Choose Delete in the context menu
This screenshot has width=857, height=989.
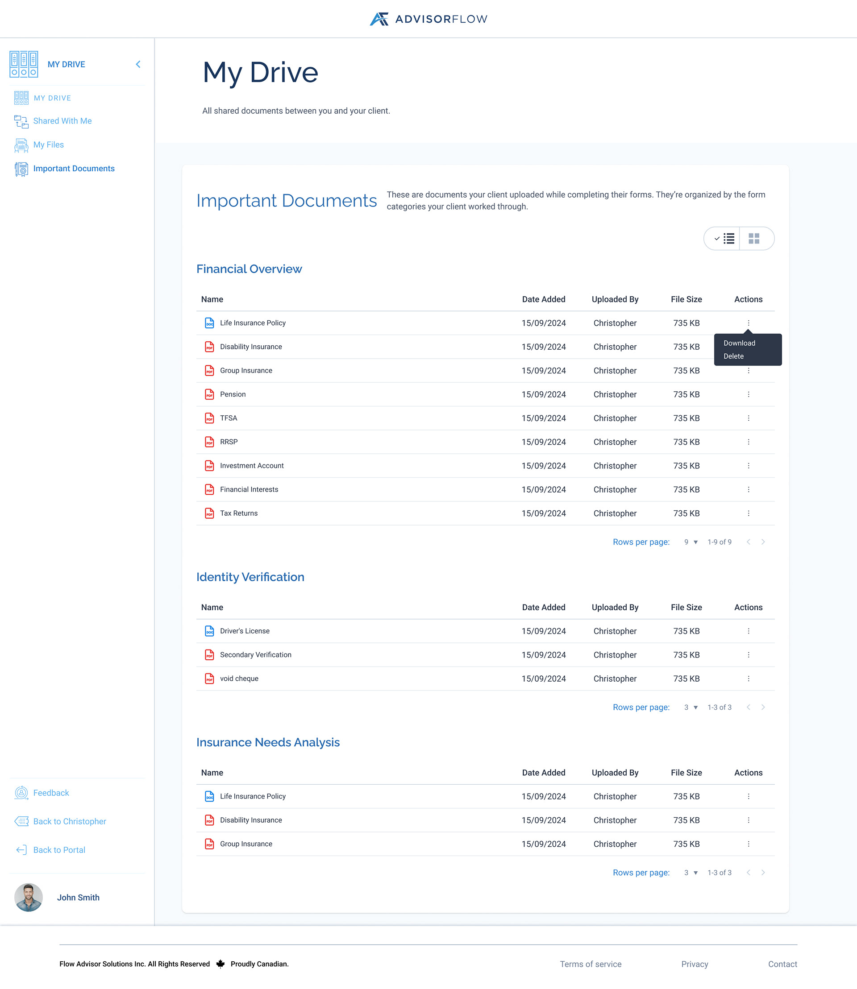734,356
